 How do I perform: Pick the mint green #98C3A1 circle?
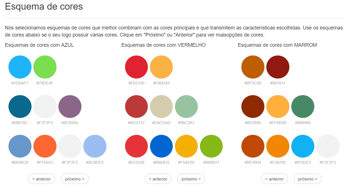click(x=186, y=107)
